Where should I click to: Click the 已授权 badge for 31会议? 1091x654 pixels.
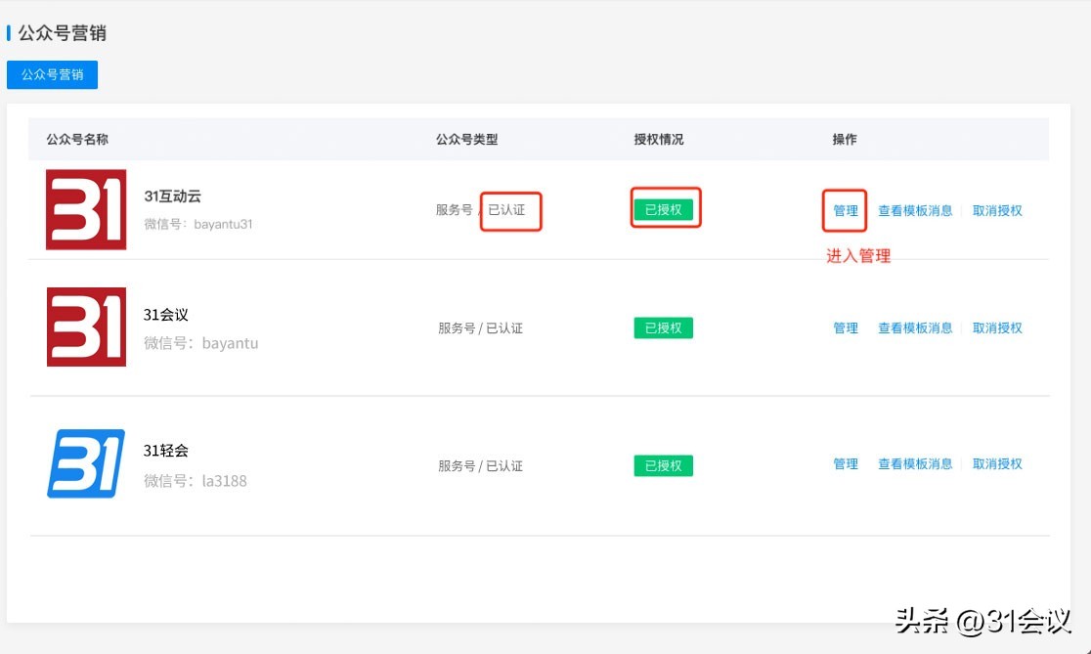pos(664,328)
